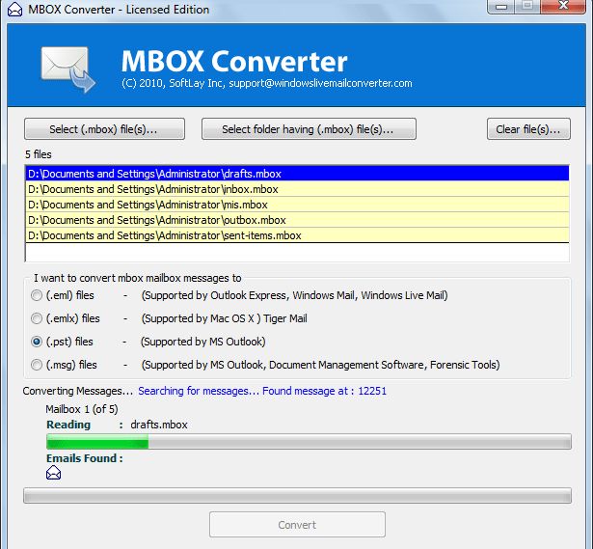Click the 'Mailbox 1 (of 5)' label
The width and height of the screenshot is (593, 549).
(82, 409)
